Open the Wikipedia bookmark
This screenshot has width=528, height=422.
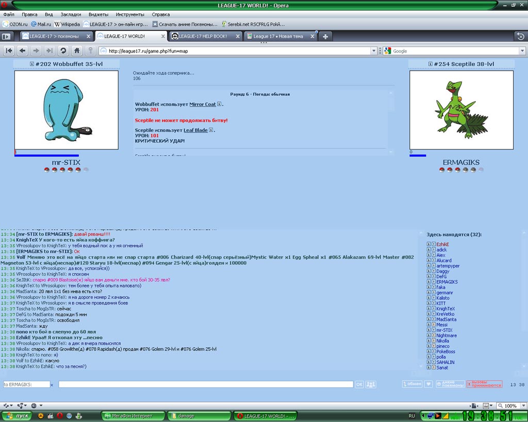(x=68, y=24)
